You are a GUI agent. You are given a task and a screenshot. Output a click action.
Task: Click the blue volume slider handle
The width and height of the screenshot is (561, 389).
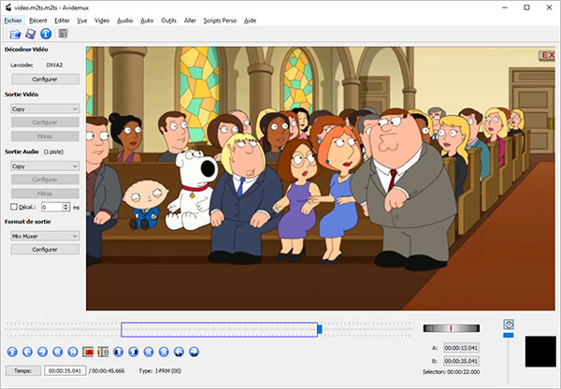(x=509, y=335)
